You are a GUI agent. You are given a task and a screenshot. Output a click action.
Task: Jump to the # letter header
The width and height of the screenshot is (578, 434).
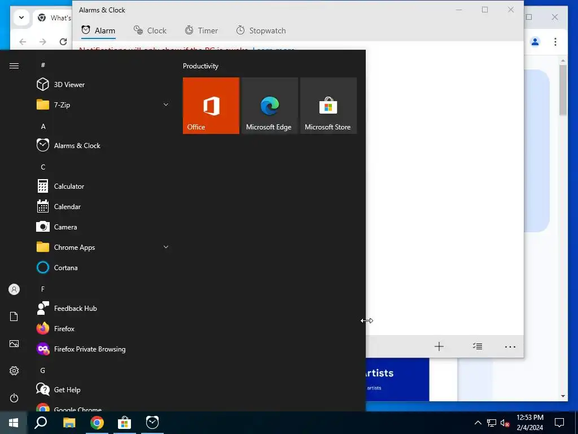[43, 65]
